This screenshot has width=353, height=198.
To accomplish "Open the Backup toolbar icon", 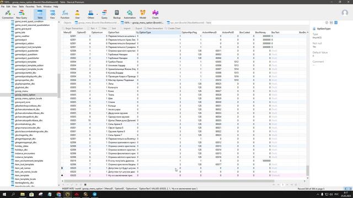I will coord(116,14).
